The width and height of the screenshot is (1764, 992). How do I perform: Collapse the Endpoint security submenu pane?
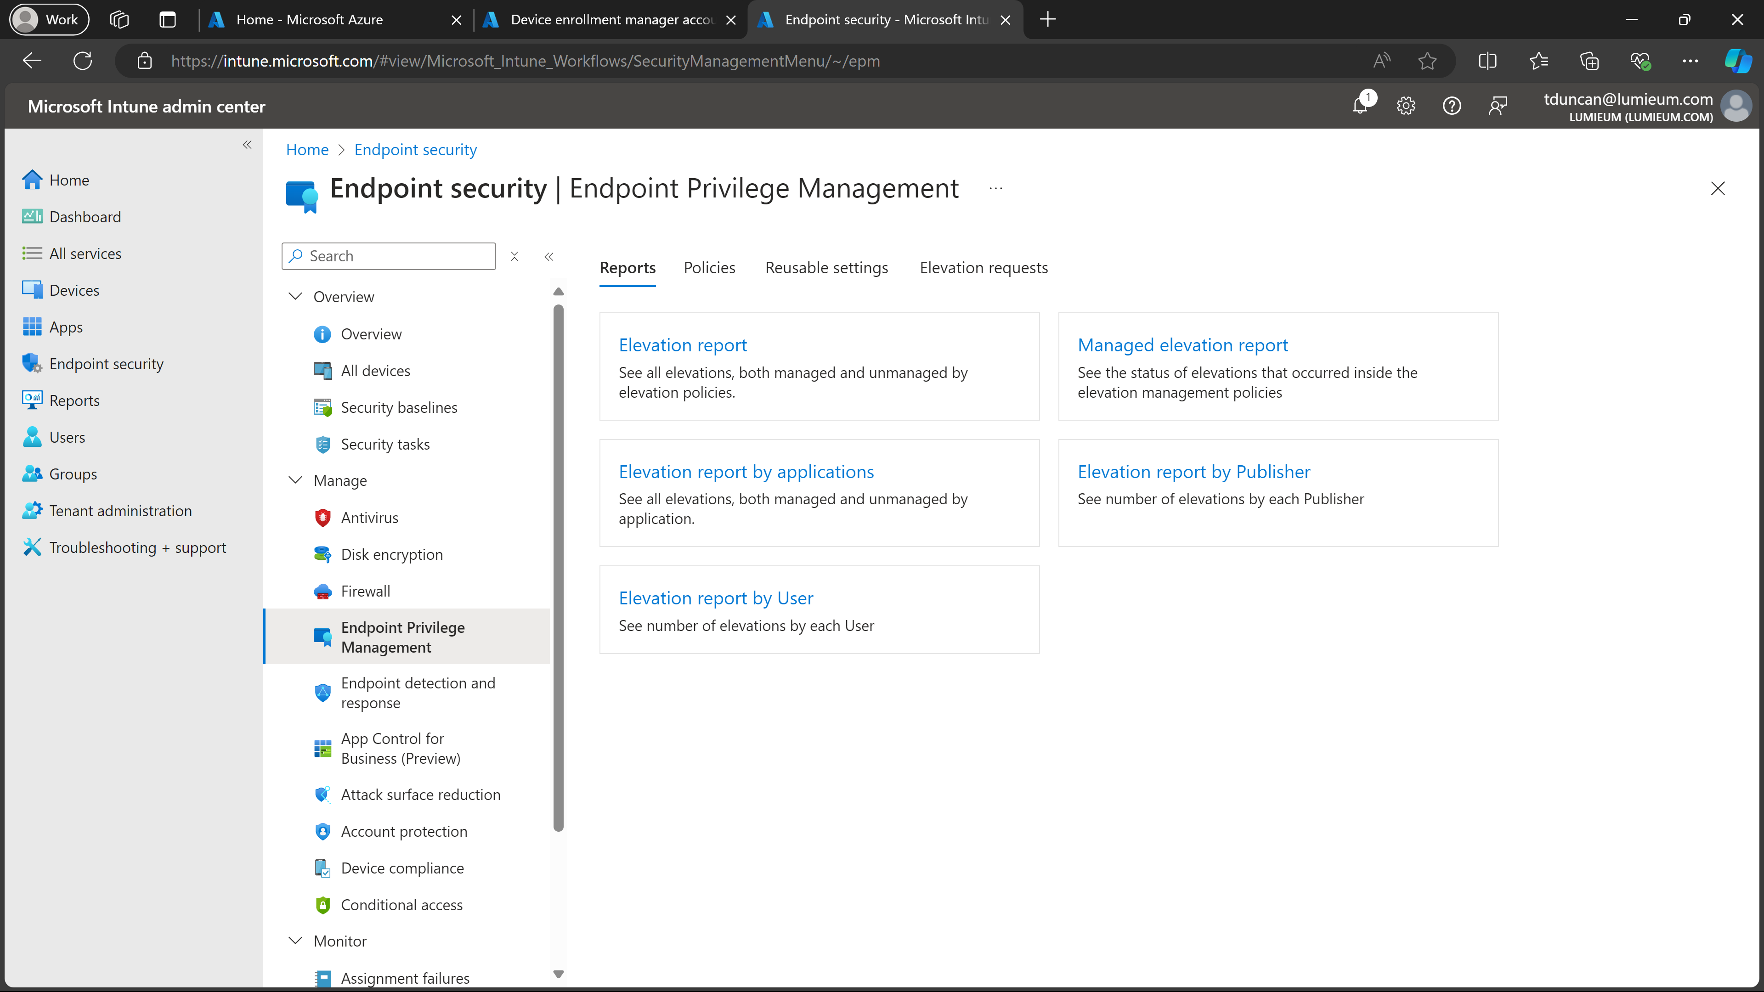point(548,256)
